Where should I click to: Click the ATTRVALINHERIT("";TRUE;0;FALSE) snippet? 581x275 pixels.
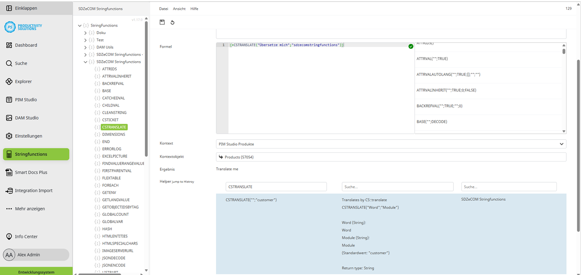click(x=446, y=90)
